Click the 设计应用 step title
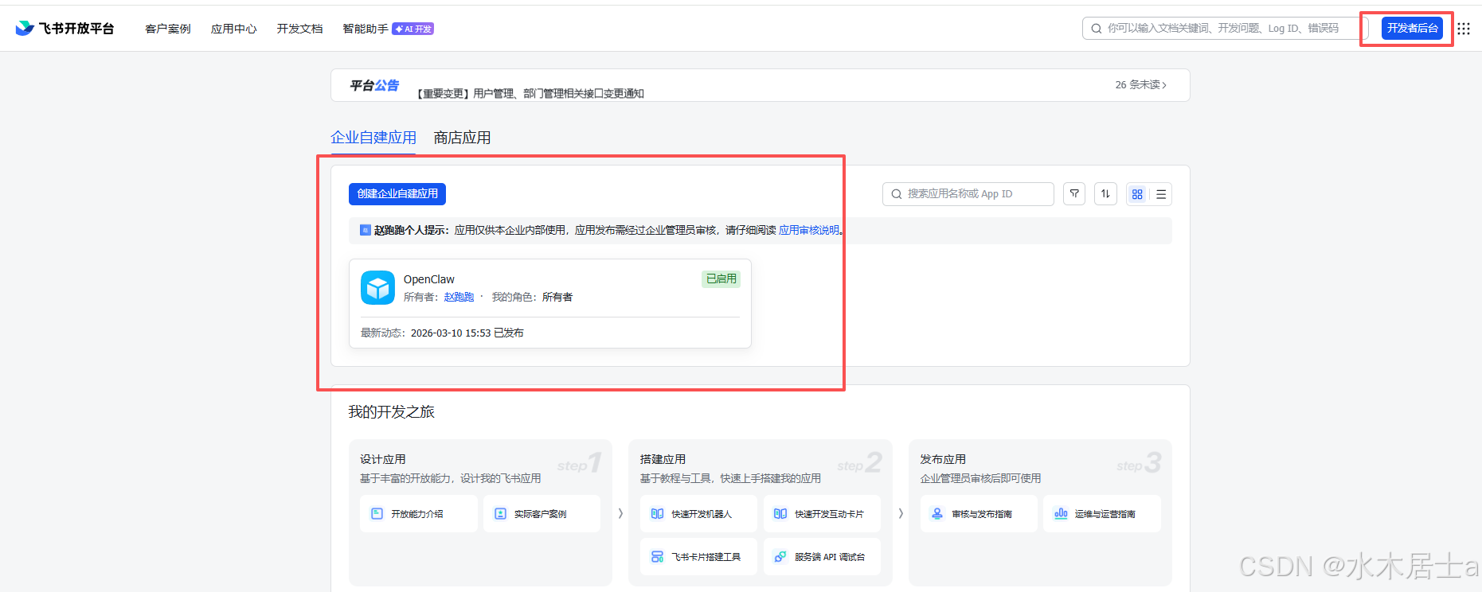Viewport: 1482px width, 592px height. [383, 459]
